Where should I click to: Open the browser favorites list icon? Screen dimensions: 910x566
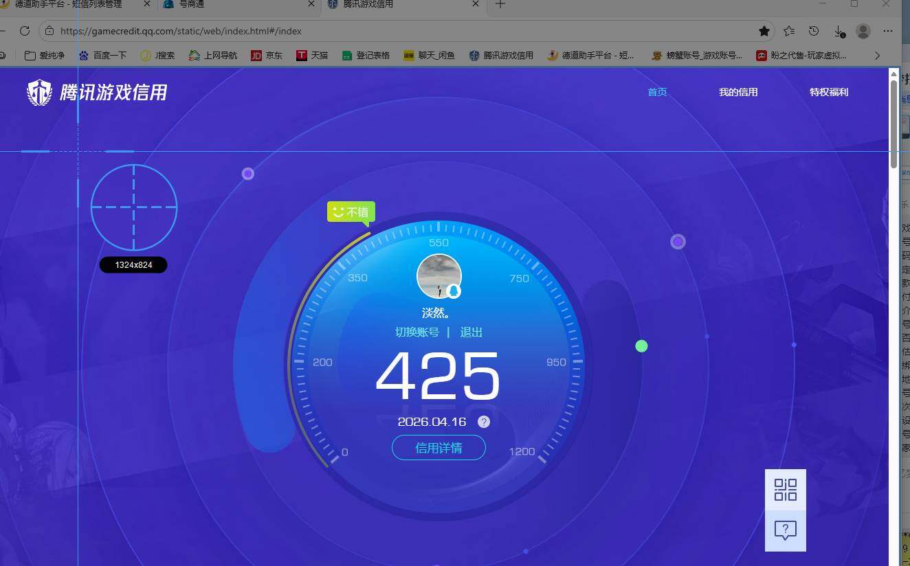(789, 31)
